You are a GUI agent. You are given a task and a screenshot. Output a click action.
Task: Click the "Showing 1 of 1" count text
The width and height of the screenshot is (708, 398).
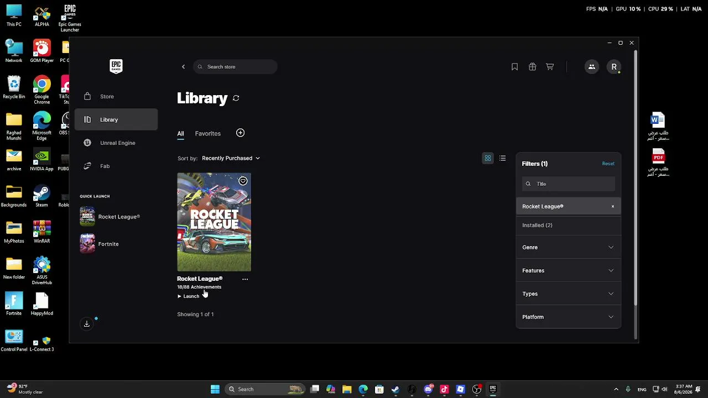(x=195, y=315)
